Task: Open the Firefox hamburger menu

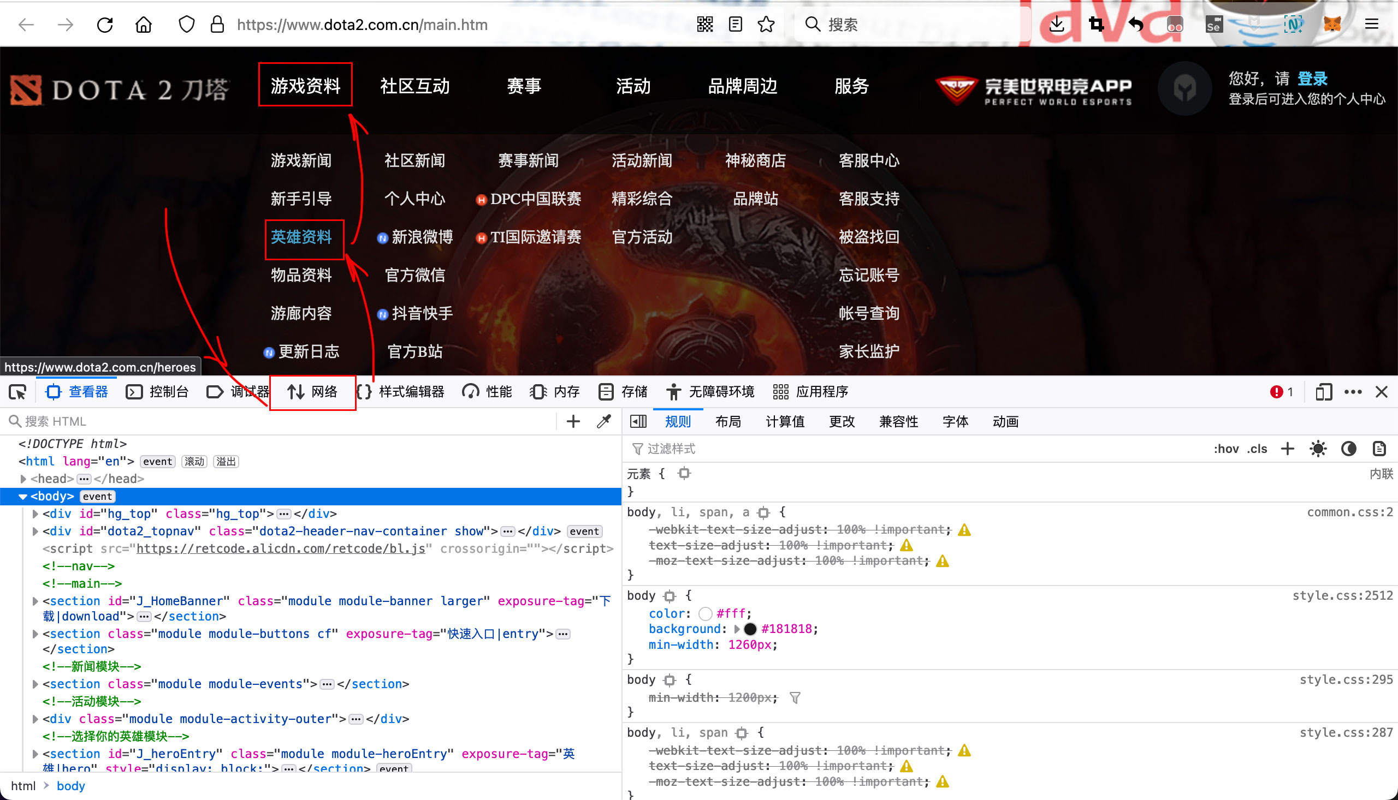Action: click(x=1372, y=25)
